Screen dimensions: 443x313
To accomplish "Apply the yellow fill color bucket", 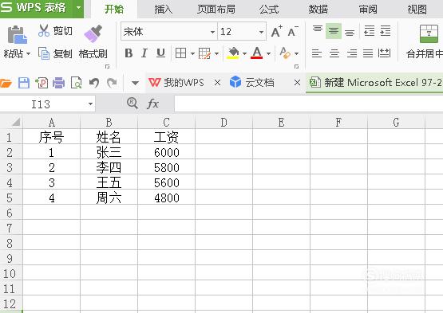I will (x=233, y=53).
